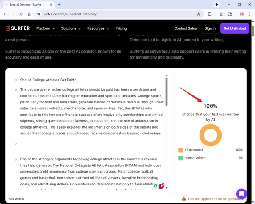
Task: Expand the Resources dropdown menu
Action: tap(98, 28)
